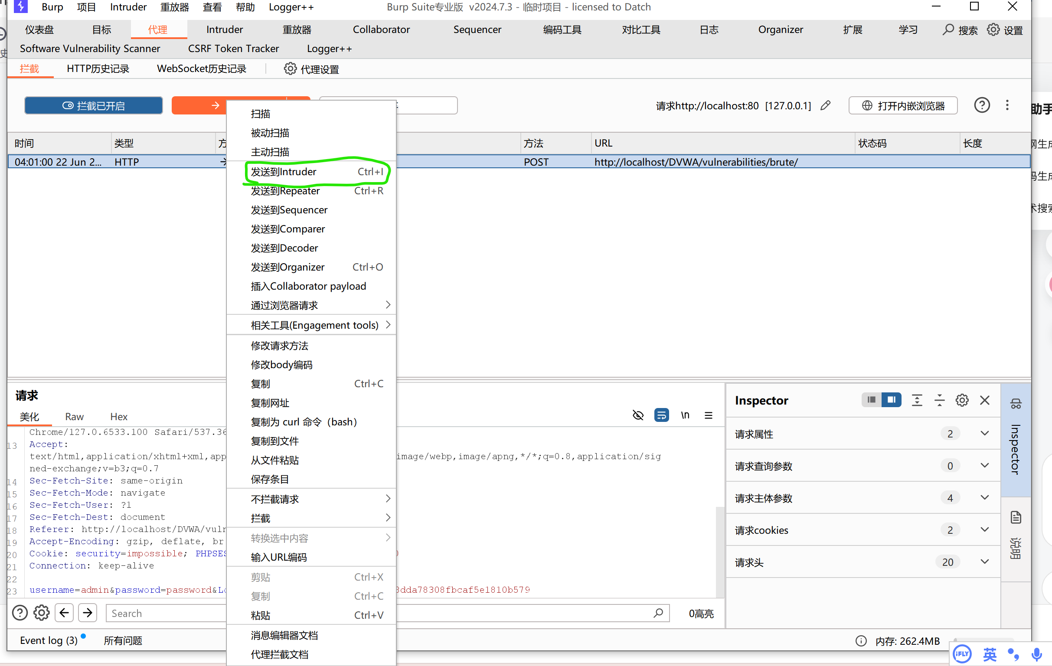Click the search magnifier icon in search bar
This screenshot has width=1052, height=666.
click(658, 613)
